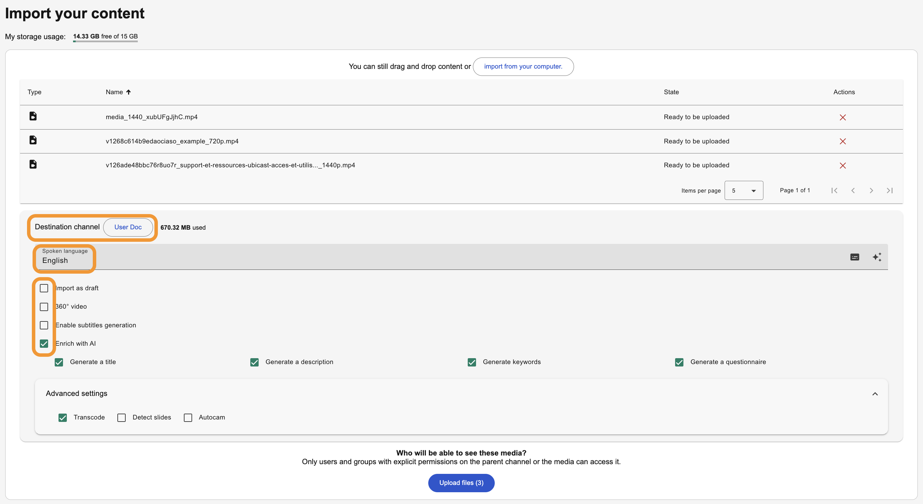Uncheck Generate keywords
923x504 pixels.
tap(472, 362)
